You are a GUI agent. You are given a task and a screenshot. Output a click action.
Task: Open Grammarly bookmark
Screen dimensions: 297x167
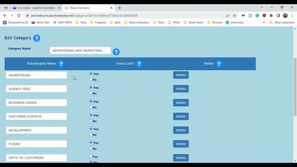pos(234,23)
